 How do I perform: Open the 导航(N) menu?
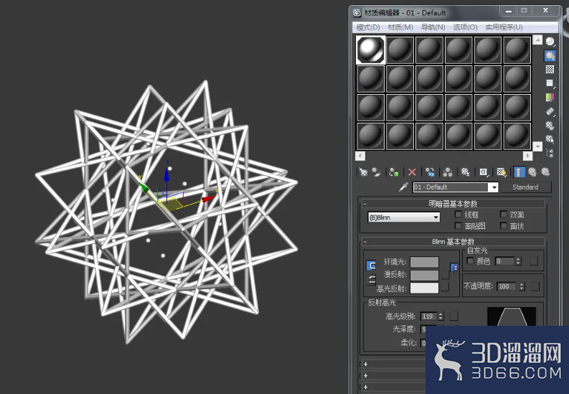tap(433, 27)
